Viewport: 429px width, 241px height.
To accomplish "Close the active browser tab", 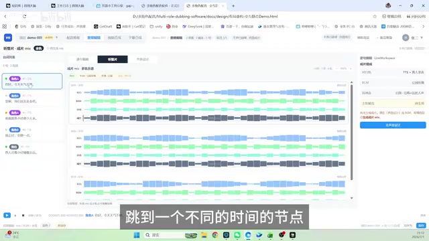I will pyautogui.click(x=223, y=6).
